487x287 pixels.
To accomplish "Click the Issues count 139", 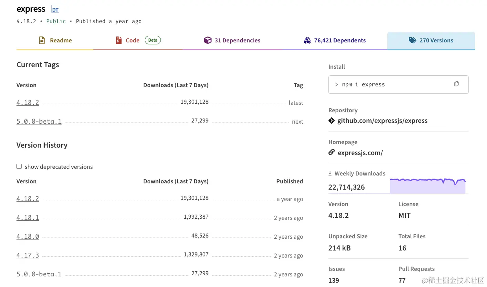I will click(x=334, y=280).
